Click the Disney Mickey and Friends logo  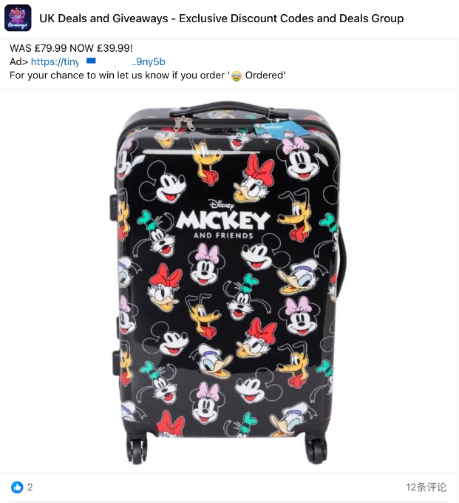pyautogui.click(x=222, y=220)
